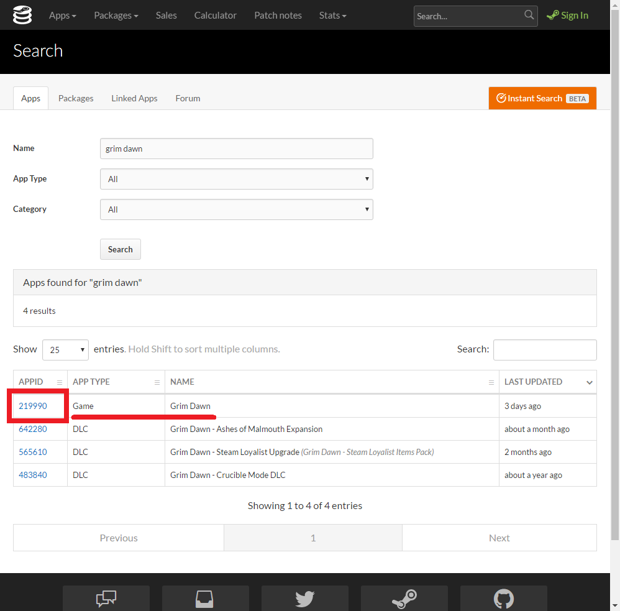Viewport: 620px width, 611px height.
Task: Open the Stats menu in the navbar
Action: click(332, 15)
